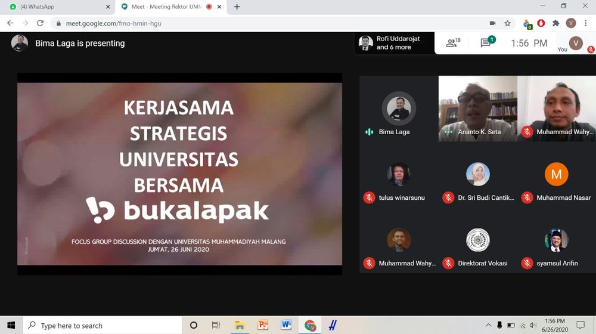This screenshot has width=596, height=334.
Task: Show hidden system tray icons chevron
Action: [489, 325]
